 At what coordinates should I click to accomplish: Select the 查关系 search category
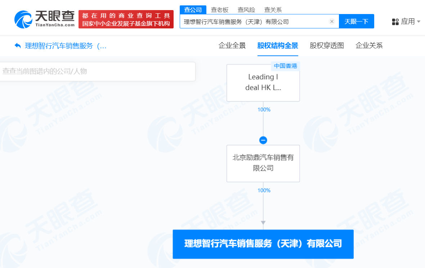(273, 10)
